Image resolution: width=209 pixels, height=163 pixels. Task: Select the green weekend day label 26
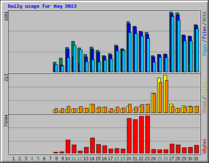tap(165, 159)
